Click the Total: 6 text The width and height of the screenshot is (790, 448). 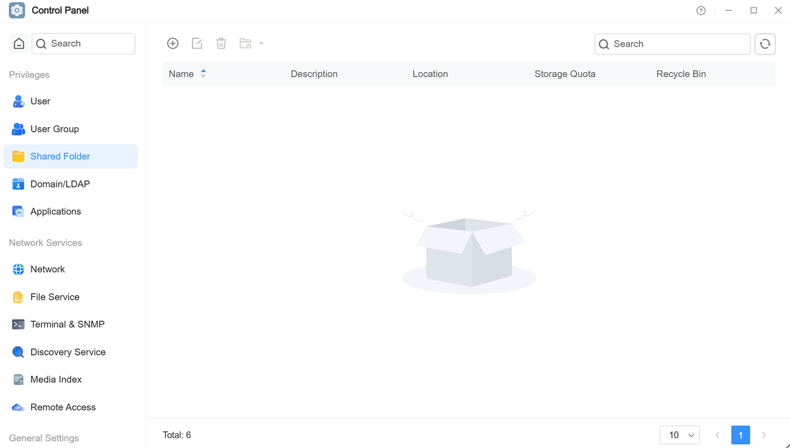point(177,435)
